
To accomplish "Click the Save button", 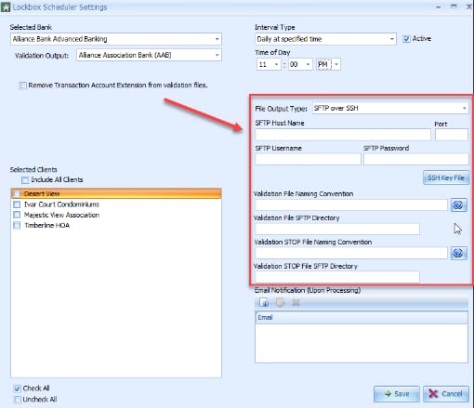I will pyautogui.click(x=397, y=394).
